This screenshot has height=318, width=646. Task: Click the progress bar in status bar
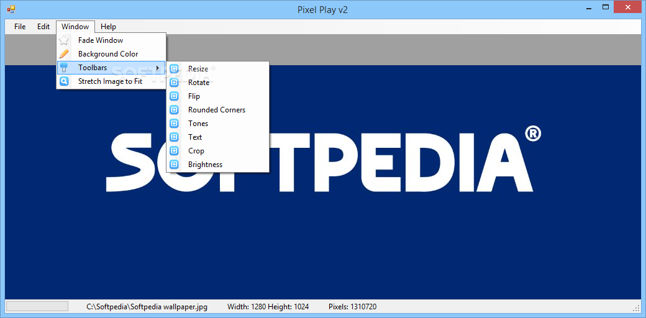click(x=37, y=306)
